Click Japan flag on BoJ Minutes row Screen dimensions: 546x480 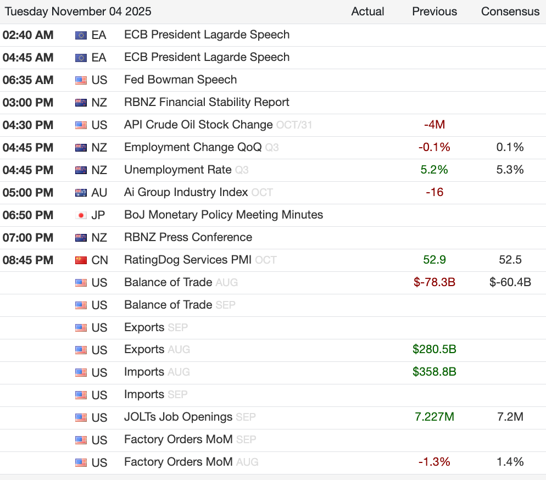pos(81,215)
